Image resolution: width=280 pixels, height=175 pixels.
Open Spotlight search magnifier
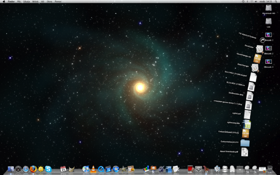point(276,1)
